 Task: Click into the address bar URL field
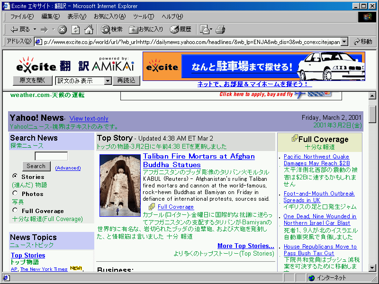pos(192,42)
